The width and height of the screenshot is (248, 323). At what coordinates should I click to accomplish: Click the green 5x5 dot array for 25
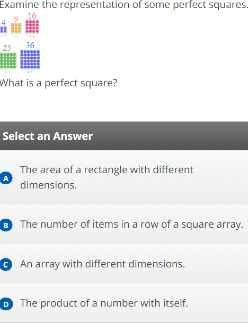tap(8, 61)
